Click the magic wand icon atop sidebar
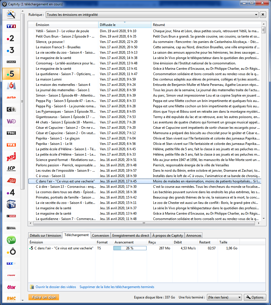Viewport: 271px width, 305px height. tap(11, 14)
